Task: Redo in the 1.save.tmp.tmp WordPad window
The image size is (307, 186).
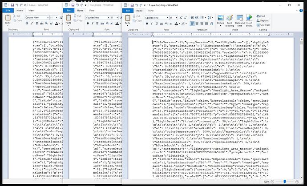Action: [141, 5]
